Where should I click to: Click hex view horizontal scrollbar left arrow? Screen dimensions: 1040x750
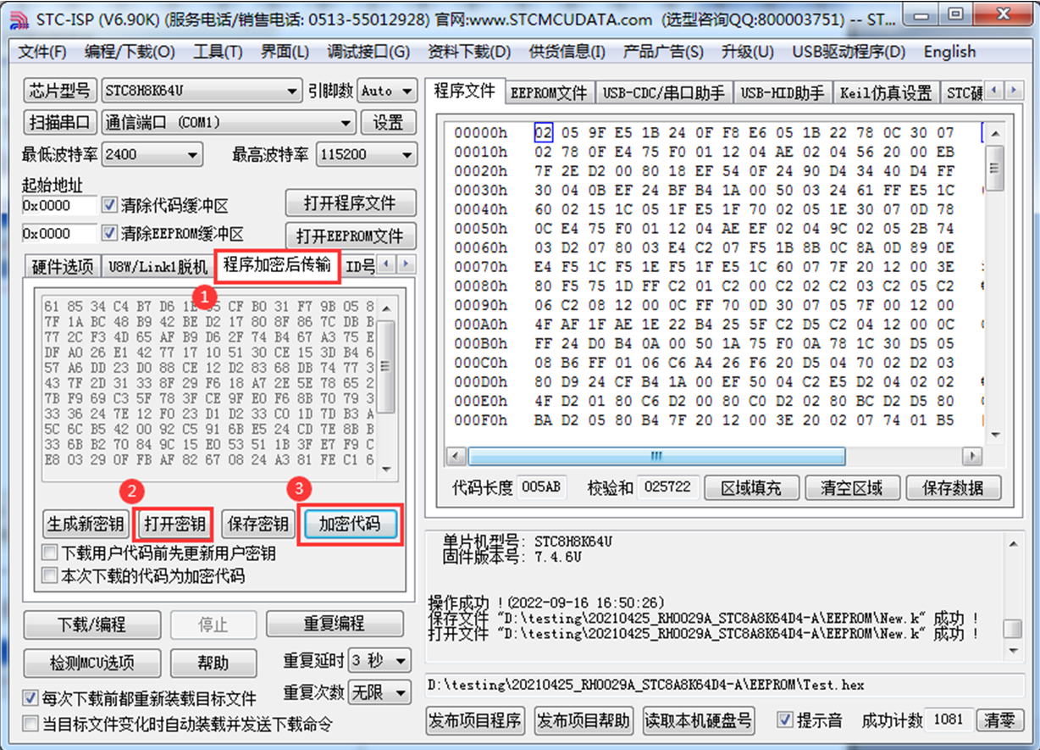click(456, 456)
